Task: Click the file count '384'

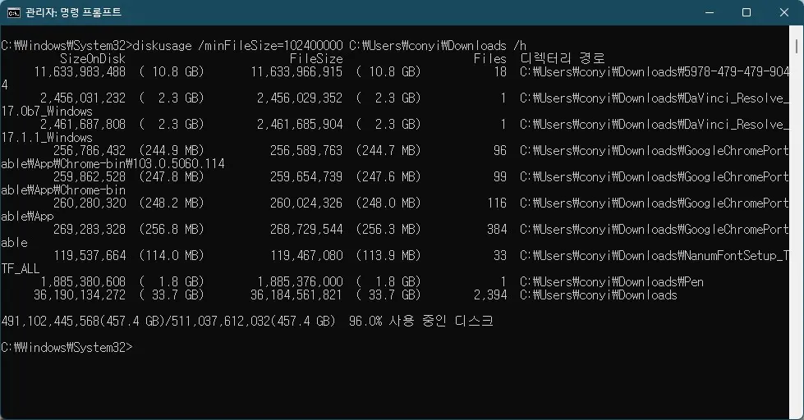Action: pyautogui.click(x=497, y=230)
